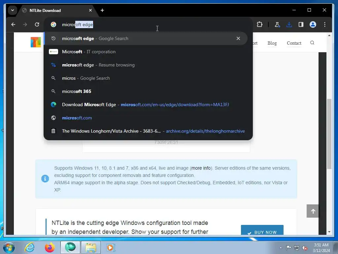Select 'micros - Google Search' suggestion
Screen dimensions: 338x254
pyautogui.click(x=146, y=78)
